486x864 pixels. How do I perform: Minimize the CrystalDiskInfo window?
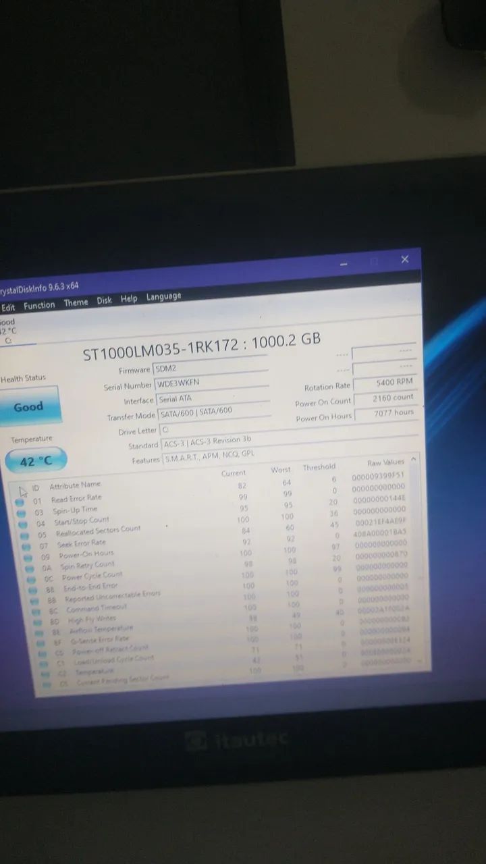point(344,265)
